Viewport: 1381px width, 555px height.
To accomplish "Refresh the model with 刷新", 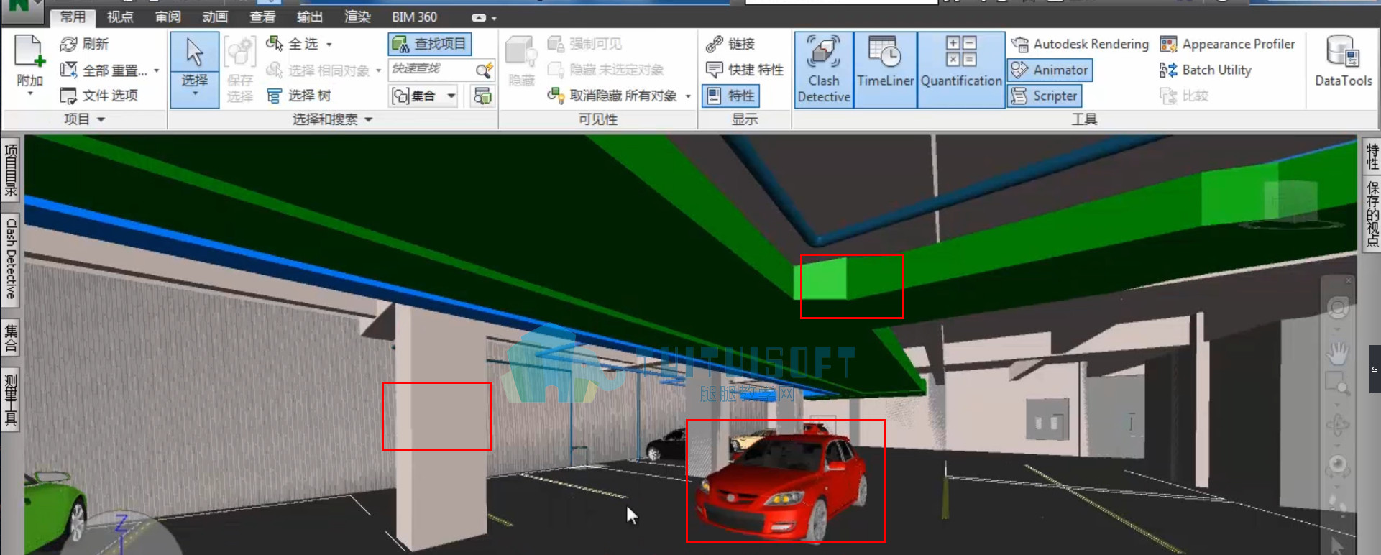I will 84,44.
